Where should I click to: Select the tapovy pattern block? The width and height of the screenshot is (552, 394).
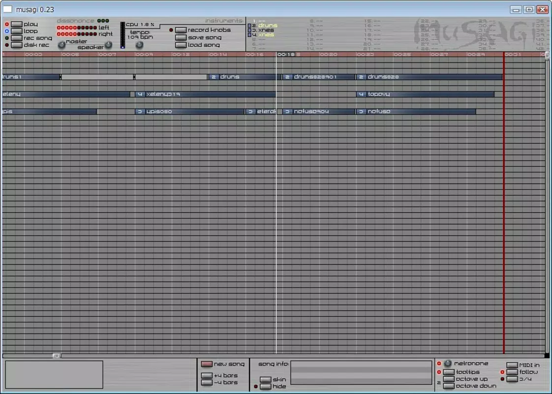(x=425, y=94)
